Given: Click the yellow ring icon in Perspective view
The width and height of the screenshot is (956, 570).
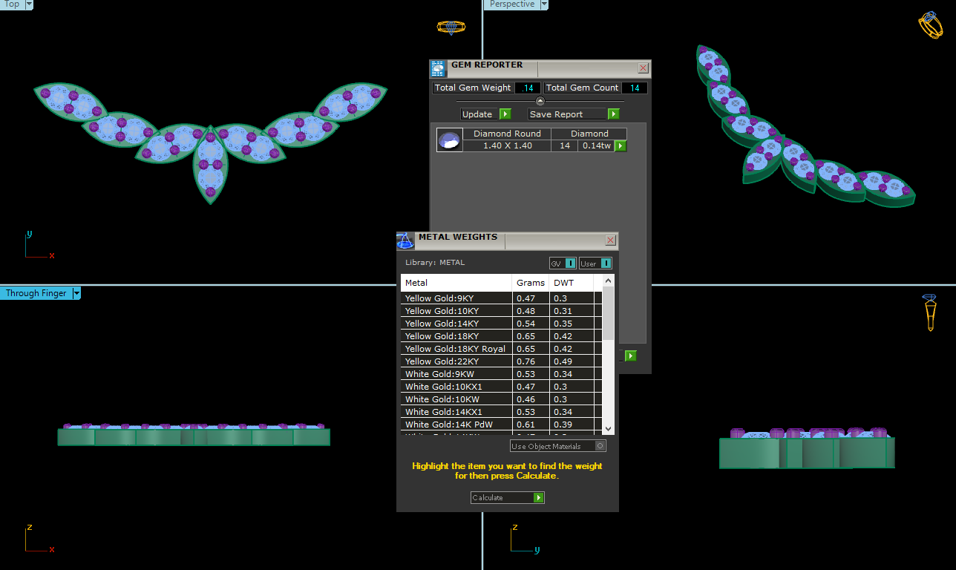Looking at the screenshot, I should tap(930, 24).
